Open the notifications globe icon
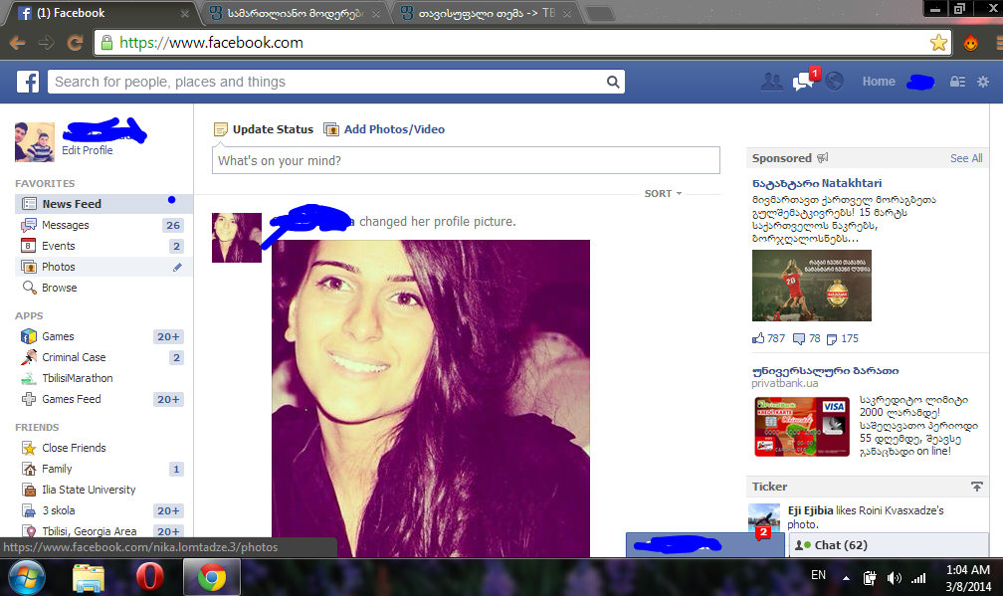Screen dimensions: 1003x596 point(834,82)
